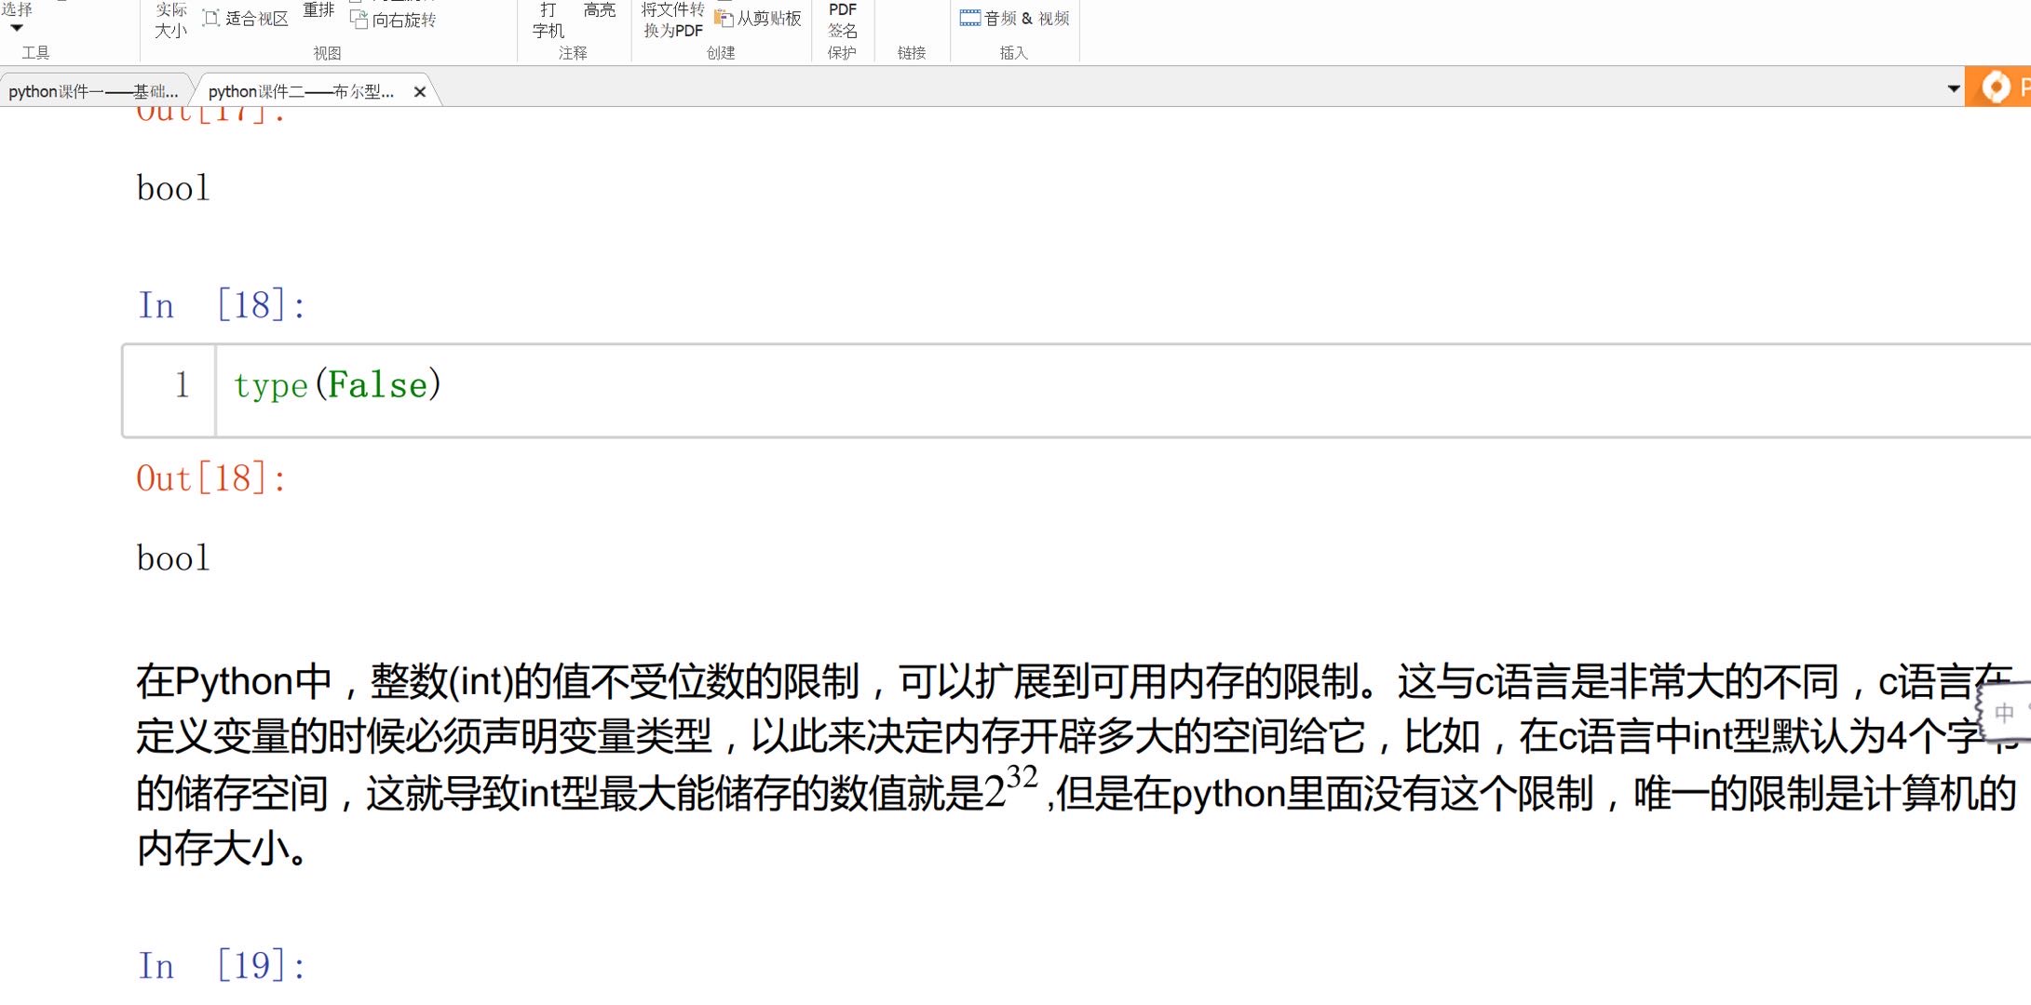The width and height of the screenshot is (2031, 1005).
Task: Click the orange Foxit logo icon
Action: coord(1995,87)
